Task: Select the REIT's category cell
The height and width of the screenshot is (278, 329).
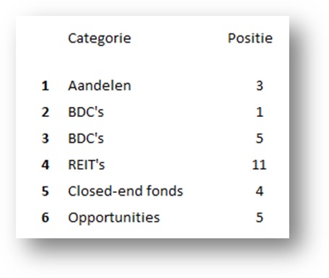Action: [x=87, y=165]
